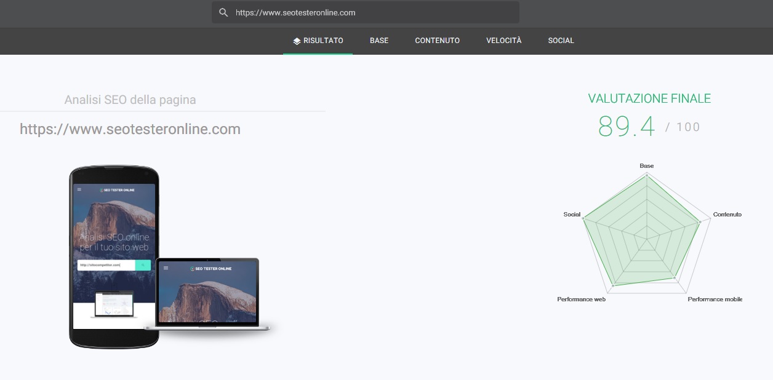
Task: Switch to the BASE tab
Action: coord(379,41)
